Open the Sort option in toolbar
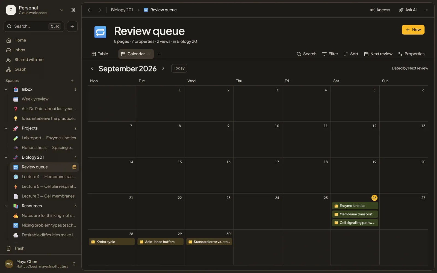 point(351,54)
